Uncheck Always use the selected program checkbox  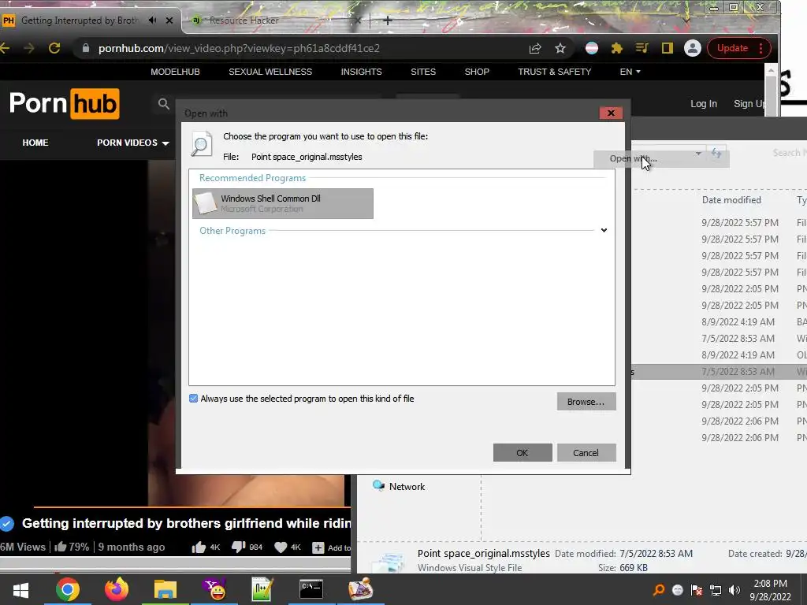(x=194, y=398)
